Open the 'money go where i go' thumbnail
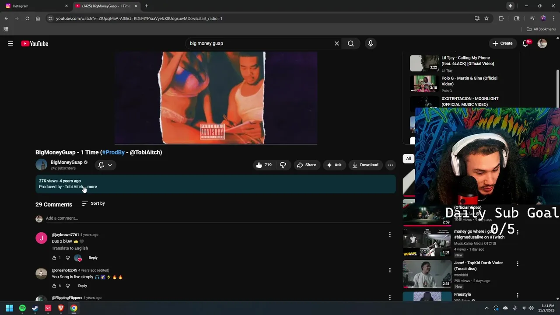560x315 pixels. click(x=427, y=243)
